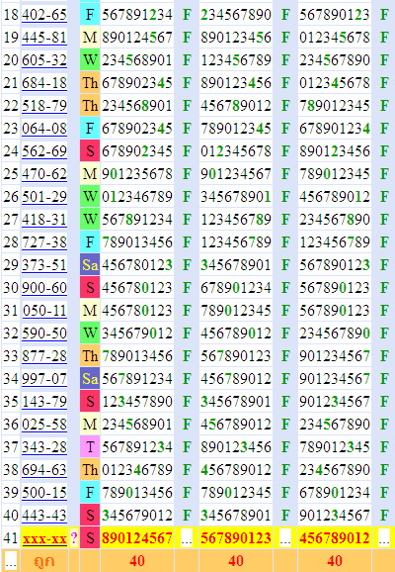
Task: Click the pink T day cell in row 37
Action: (x=90, y=447)
